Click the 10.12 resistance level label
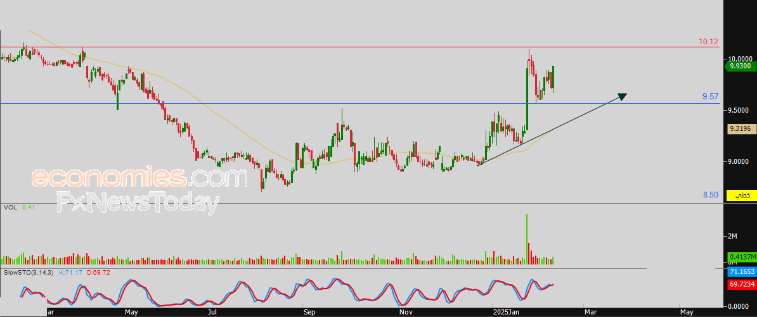The height and width of the screenshot is (317, 757). 708,41
